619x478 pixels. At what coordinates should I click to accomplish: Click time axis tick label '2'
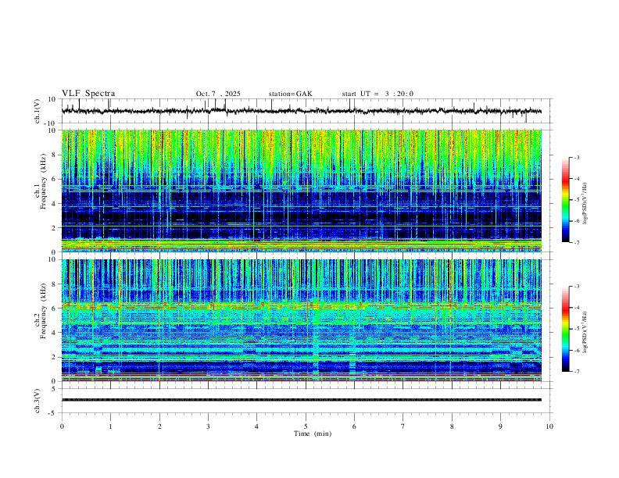tap(159, 426)
